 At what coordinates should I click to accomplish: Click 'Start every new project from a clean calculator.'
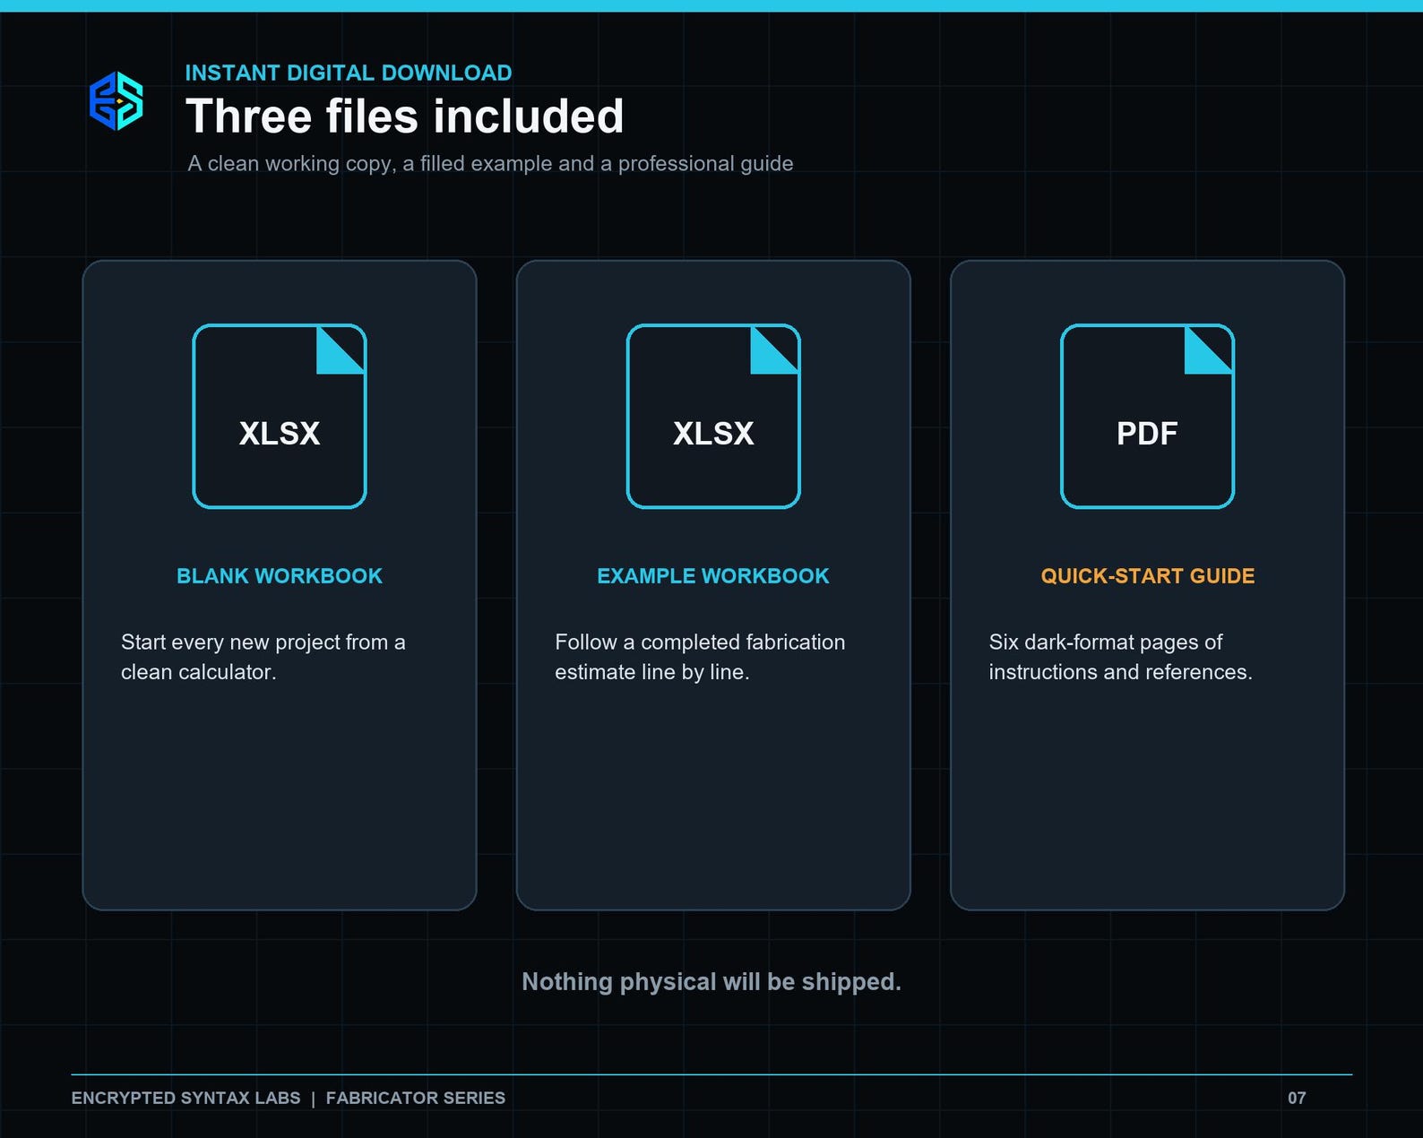pos(263,657)
